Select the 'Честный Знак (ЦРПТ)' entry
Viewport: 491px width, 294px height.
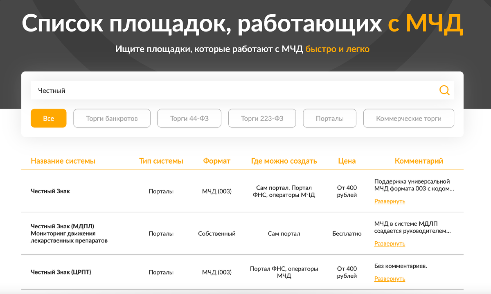pyautogui.click(x=60, y=272)
